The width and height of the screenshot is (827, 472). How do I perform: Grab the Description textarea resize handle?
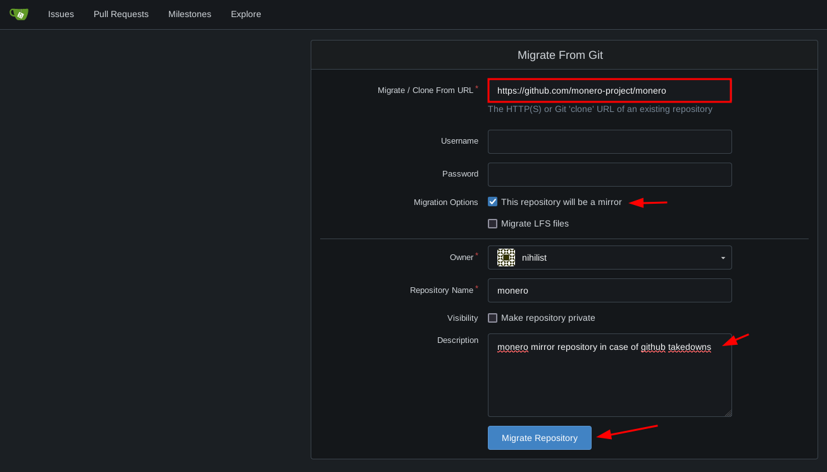(x=728, y=413)
